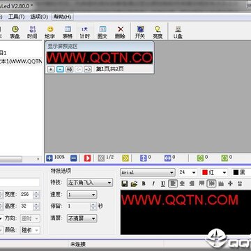Insert a 表格 table element
Image resolution: width=251 pixels, height=251 pixels.
68,32
